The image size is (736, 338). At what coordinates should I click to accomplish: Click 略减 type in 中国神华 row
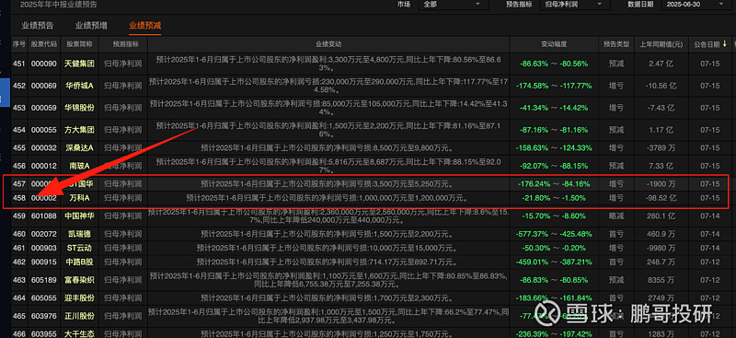[x=616, y=216]
